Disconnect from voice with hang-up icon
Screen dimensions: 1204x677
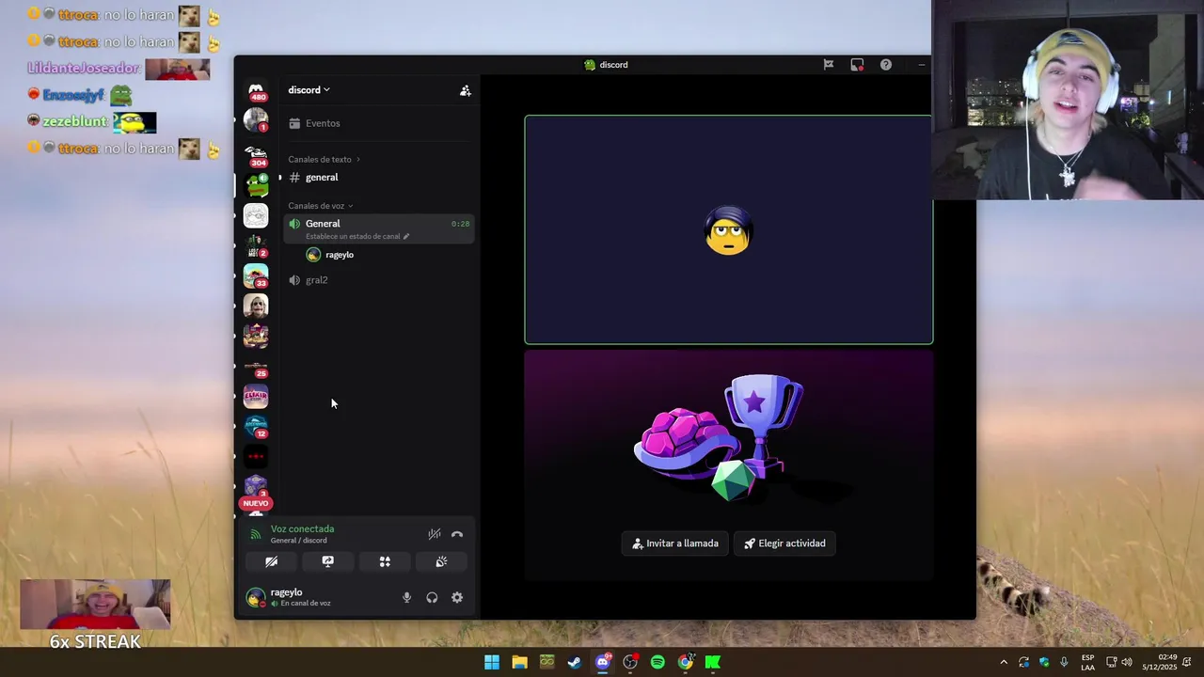[x=457, y=534]
